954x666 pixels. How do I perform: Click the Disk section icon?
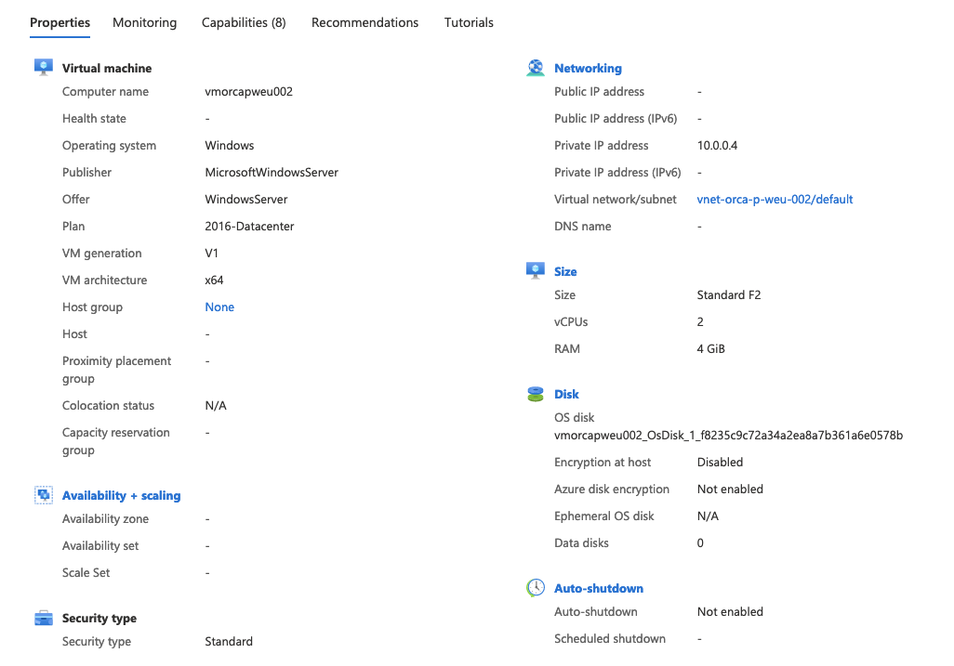pos(536,394)
